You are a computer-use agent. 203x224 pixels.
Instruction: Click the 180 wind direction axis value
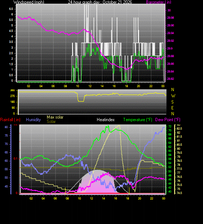(x=12, y=102)
